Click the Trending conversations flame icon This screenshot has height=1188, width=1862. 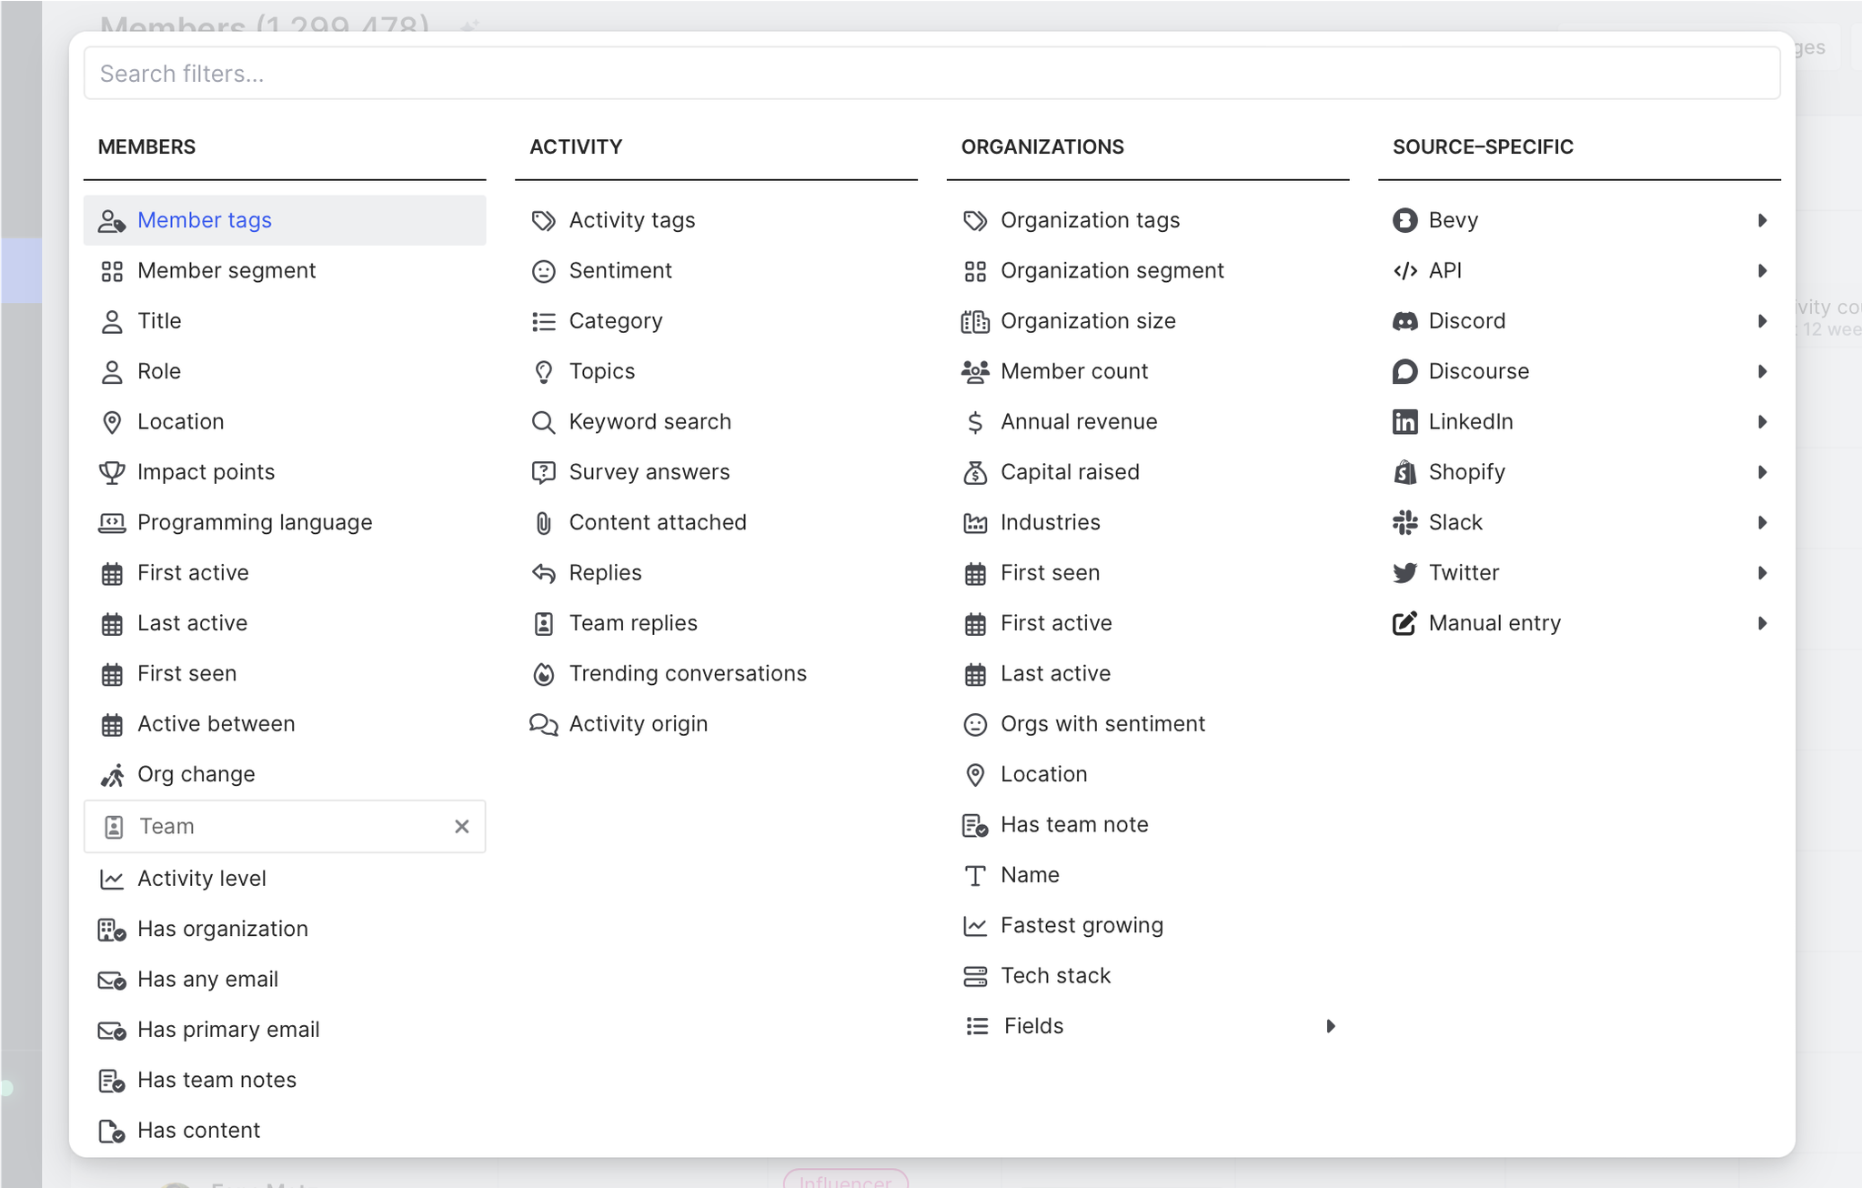(x=543, y=674)
